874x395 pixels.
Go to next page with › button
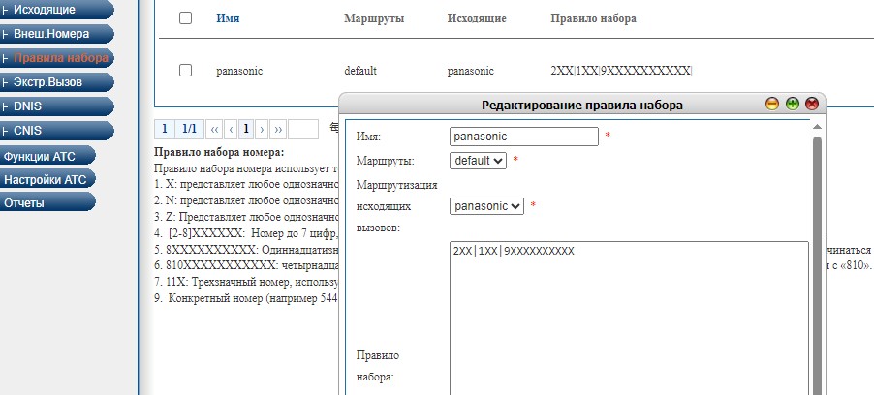coord(262,130)
